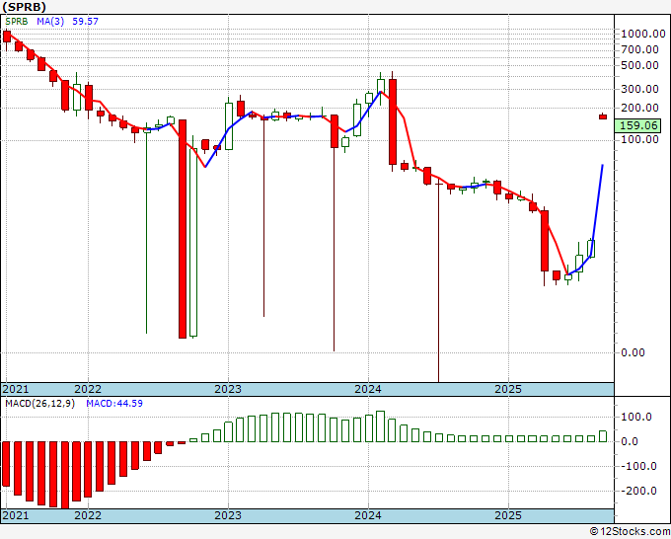
Task: Click 2023 on the price chart timeline
Action: click(x=228, y=389)
